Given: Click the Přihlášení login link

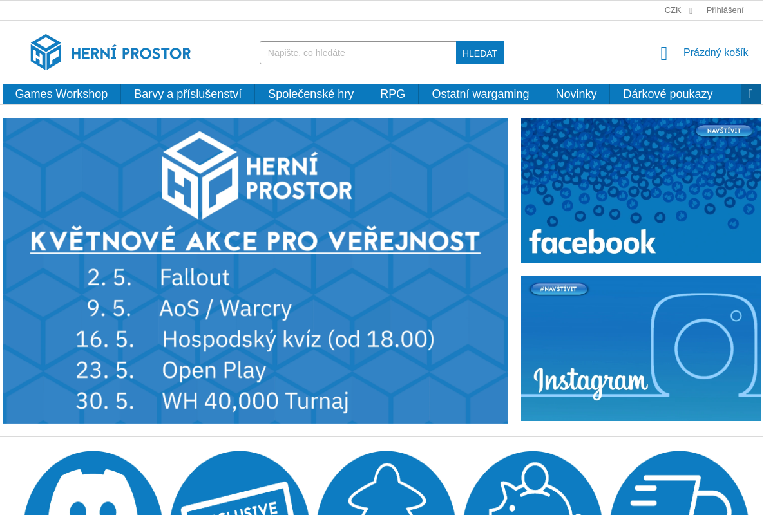Looking at the screenshot, I should 725,10.
